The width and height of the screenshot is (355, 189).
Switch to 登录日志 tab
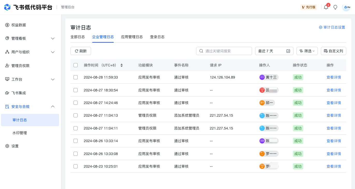coord(157,37)
